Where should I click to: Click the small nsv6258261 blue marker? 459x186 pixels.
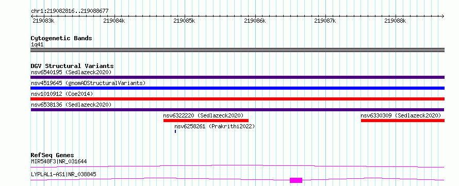pyautogui.click(x=175, y=131)
